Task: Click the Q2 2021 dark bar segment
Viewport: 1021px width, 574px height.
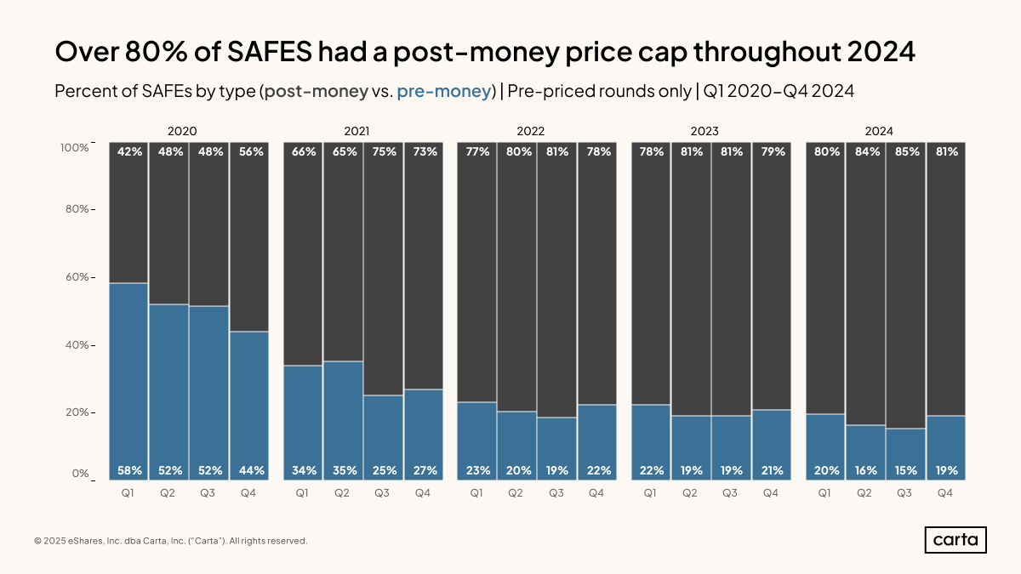Action: pyautogui.click(x=342, y=255)
